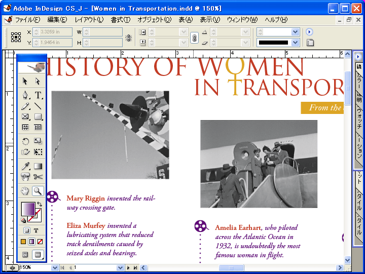Select the Rotate tool
Viewport: 365px width, 274px height.
coord(25,141)
